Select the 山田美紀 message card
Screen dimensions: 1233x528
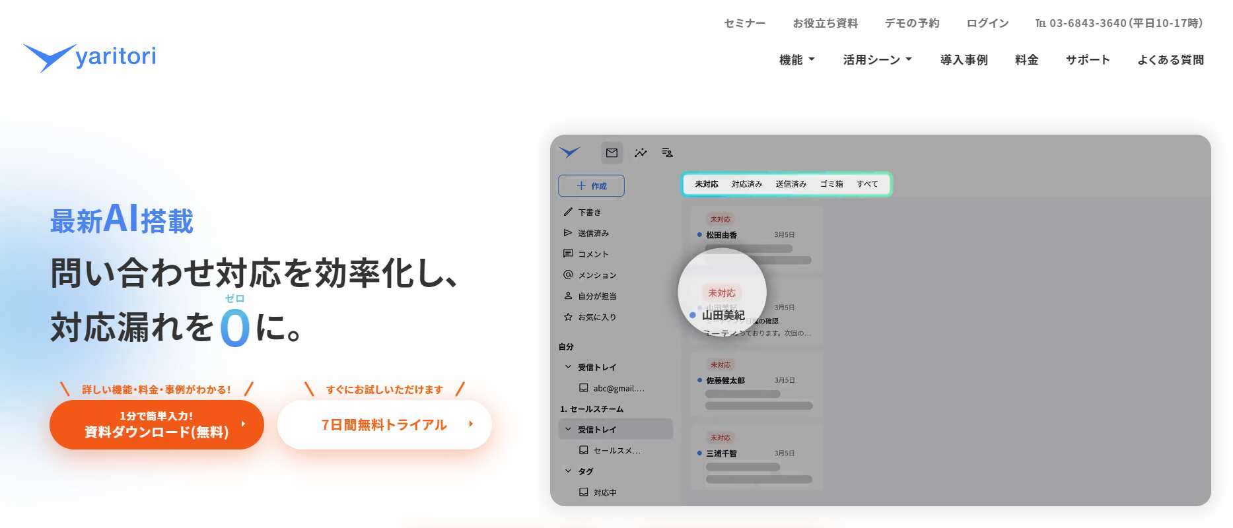point(757,311)
